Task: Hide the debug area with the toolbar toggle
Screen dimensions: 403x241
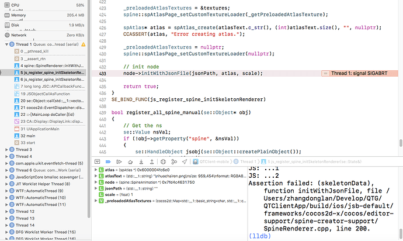Action: [x=97, y=161]
